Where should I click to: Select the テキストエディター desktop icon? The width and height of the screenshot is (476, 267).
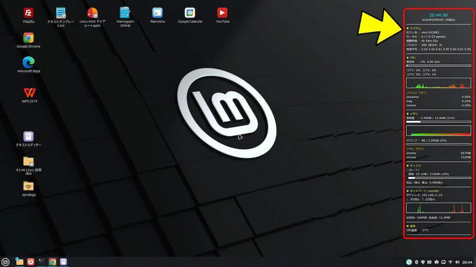coord(28,139)
